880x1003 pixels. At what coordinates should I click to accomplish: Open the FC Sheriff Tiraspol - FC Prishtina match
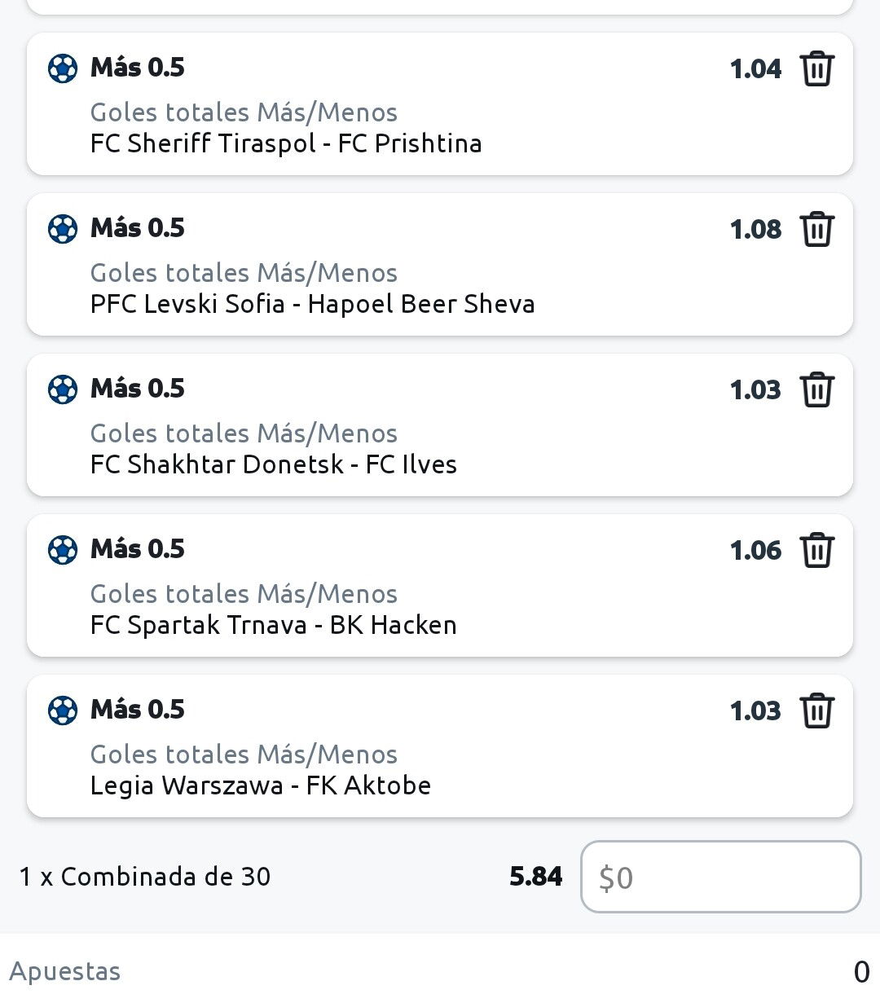286,143
